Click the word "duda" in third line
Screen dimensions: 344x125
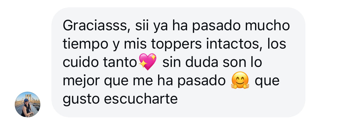(x=202, y=62)
